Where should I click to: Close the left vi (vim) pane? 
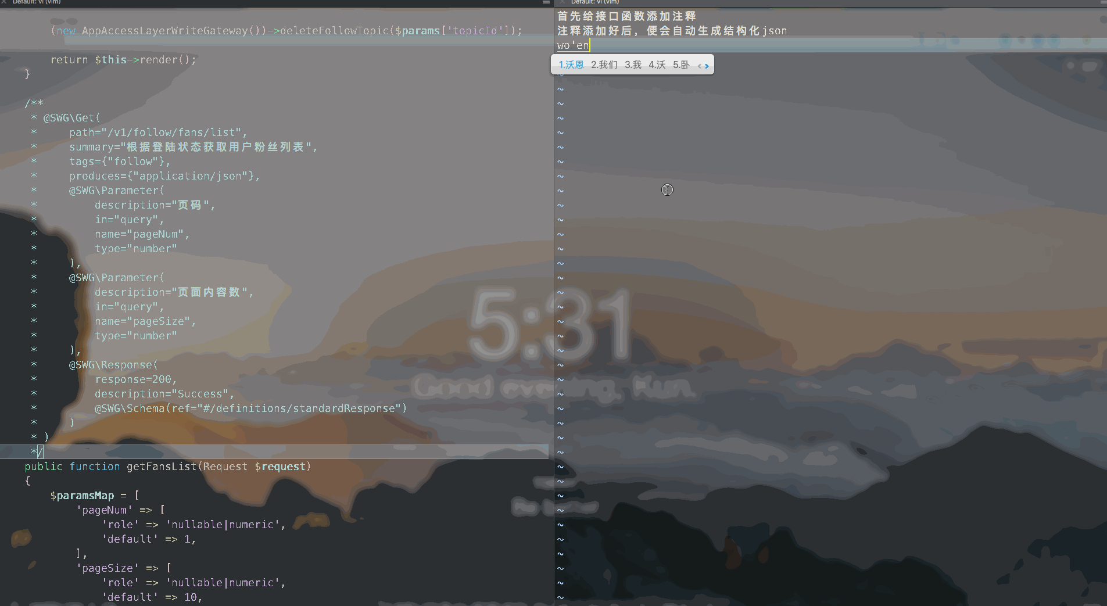pos(3,2)
